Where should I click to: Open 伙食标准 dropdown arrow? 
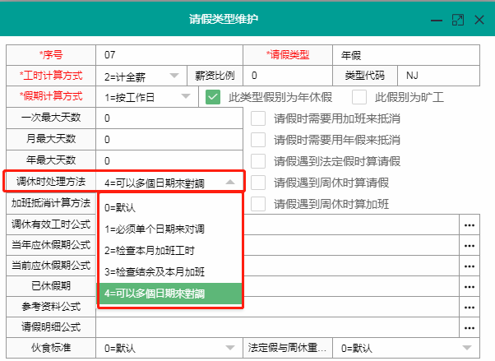[233, 349]
